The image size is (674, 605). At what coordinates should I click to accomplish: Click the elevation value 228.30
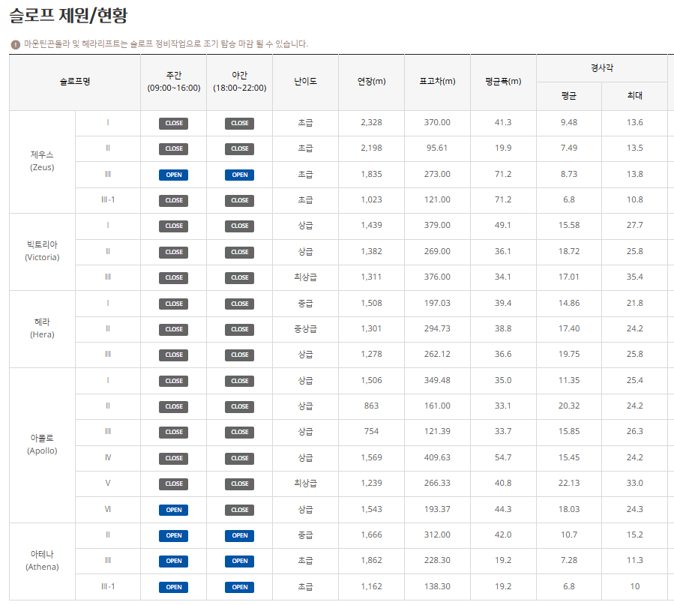click(437, 561)
